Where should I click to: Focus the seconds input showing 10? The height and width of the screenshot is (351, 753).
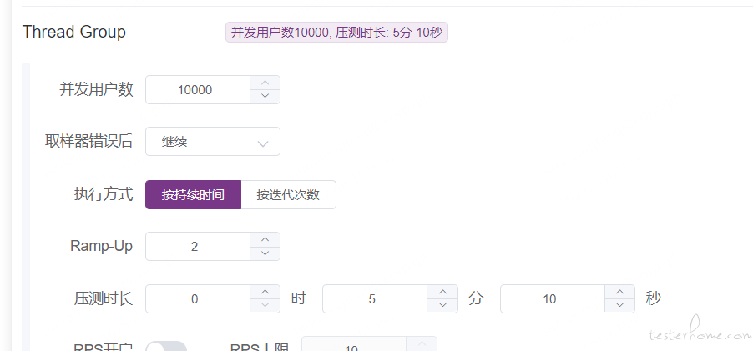[553, 298]
